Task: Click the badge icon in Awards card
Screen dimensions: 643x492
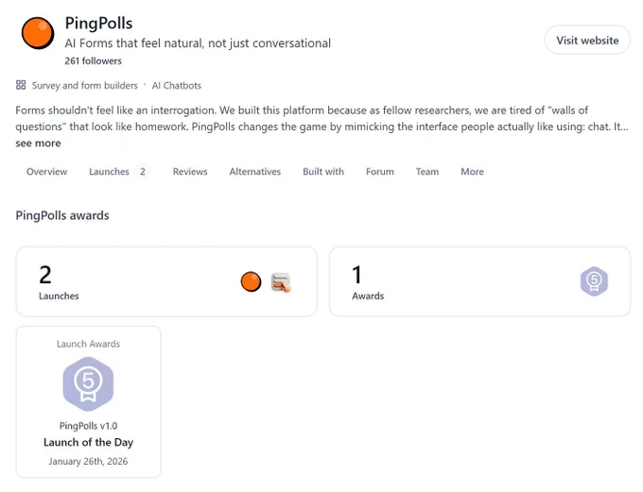Action: pyautogui.click(x=594, y=281)
